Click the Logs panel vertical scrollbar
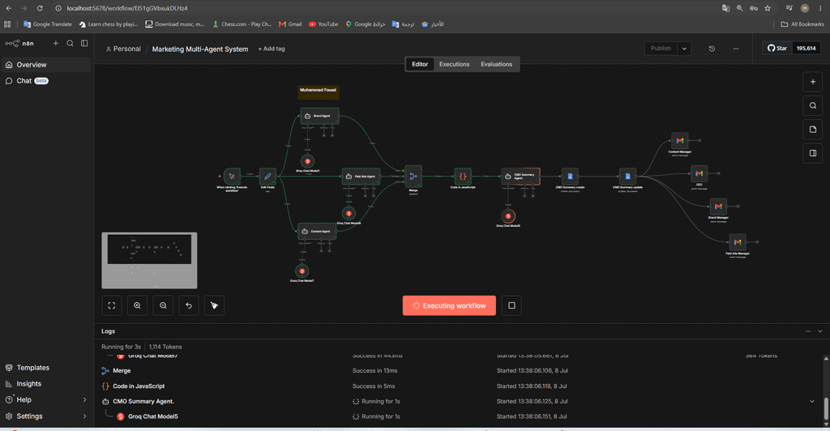Image resolution: width=830 pixels, height=431 pixels. 826,408
